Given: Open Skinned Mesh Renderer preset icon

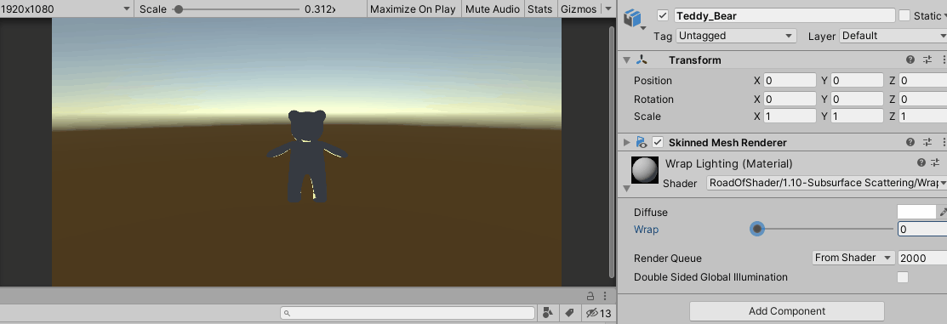Looking at the screenshot, I should coord(927,142).
